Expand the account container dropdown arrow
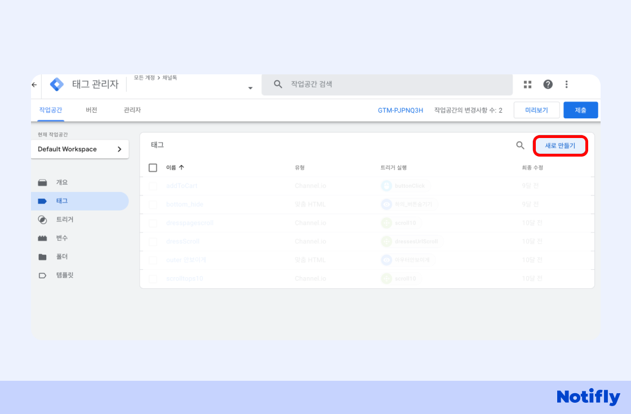 [250, 88]
